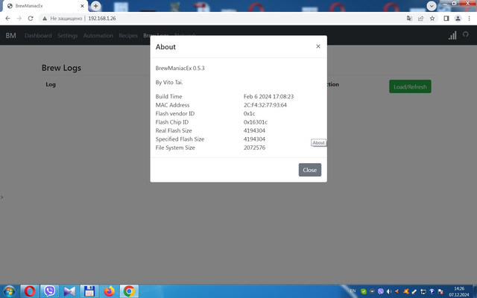Screen dimensions: 477x298
Task: Click the Log column header in Brew Logs
Action: [x=51, y=84]
